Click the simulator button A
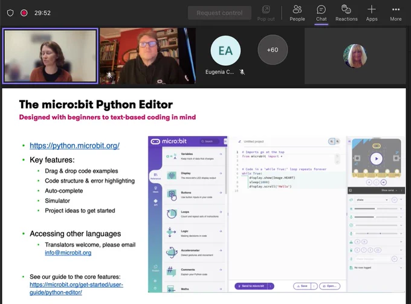This screenshot has width=411, height=304. [357, 158]
